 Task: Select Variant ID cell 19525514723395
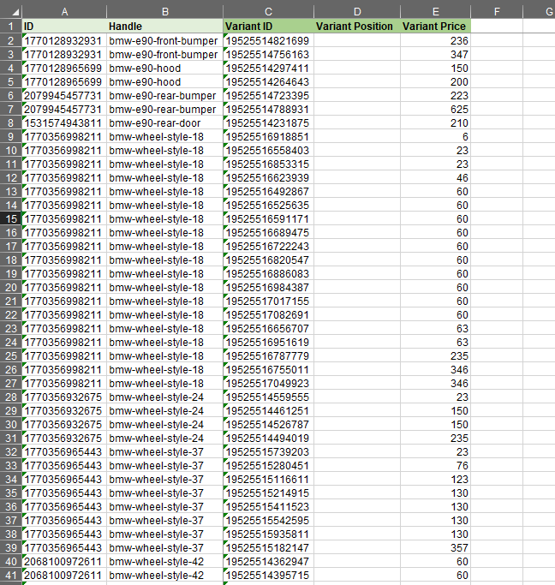tap(269, 96)
